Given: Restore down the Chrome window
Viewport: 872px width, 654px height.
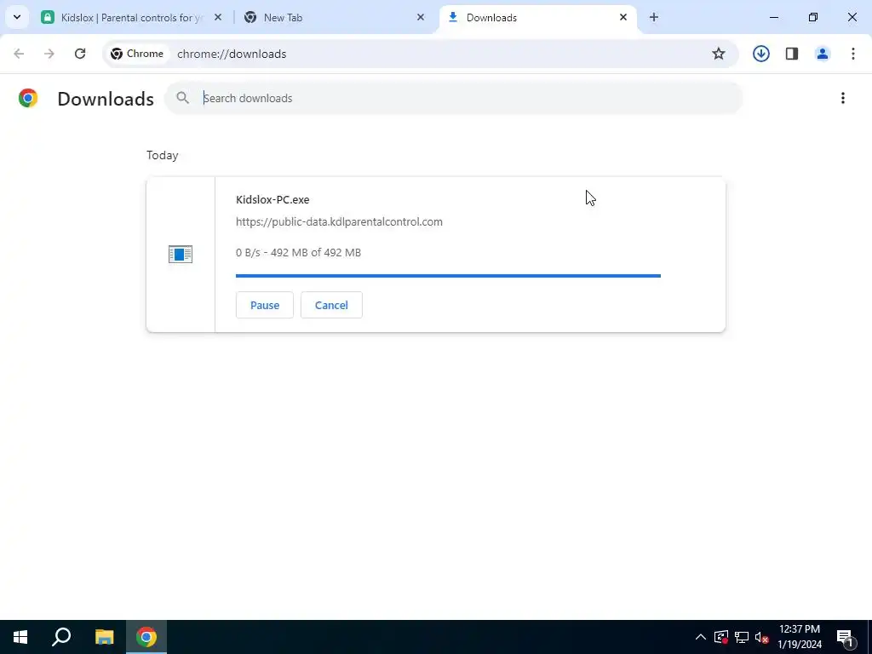Looking at the screenshot, I should point(812,17).
